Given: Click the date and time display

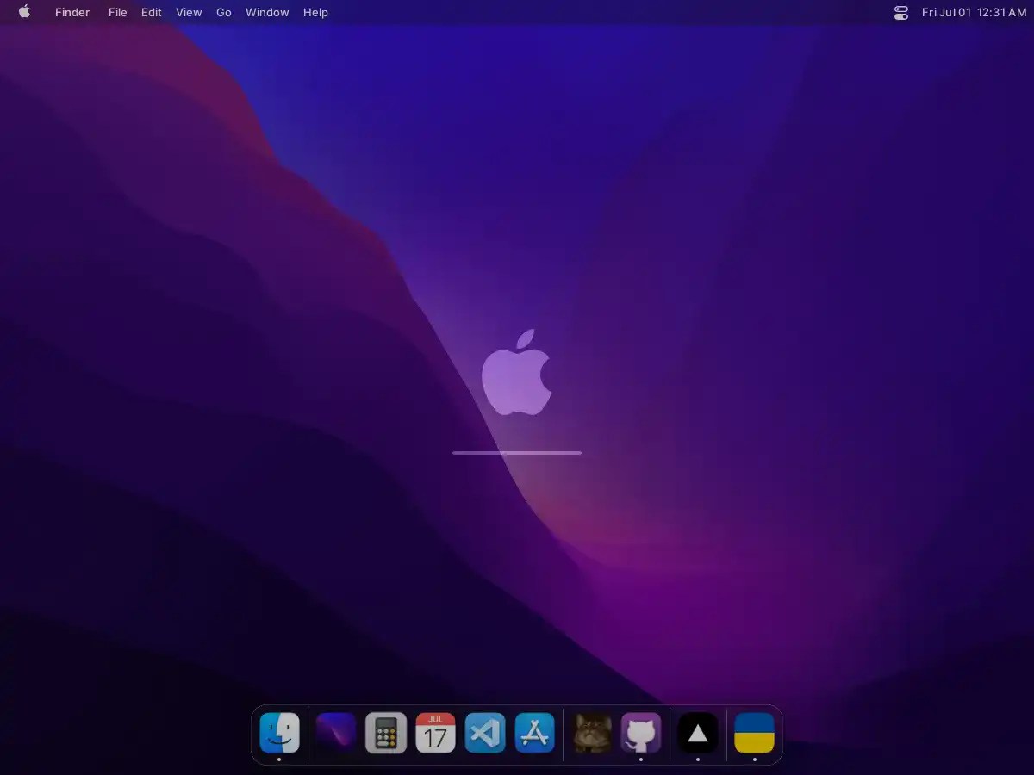Looking at the screenshot, I should pyautogui.click(x=974, y=12).
